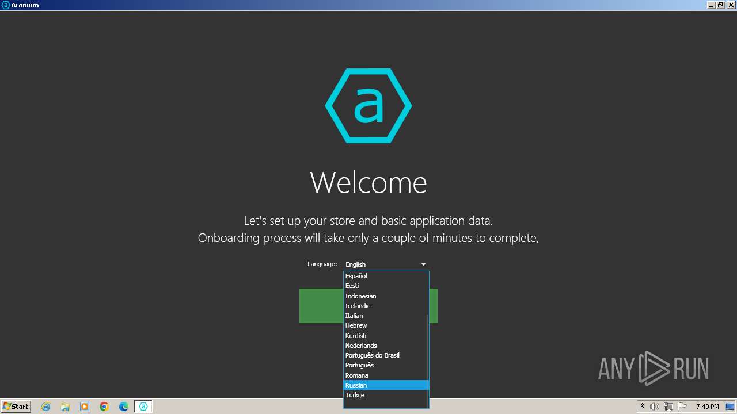Open Action Center flag icon
Viewport: 737px width, 414px height.
click(682, 407)
